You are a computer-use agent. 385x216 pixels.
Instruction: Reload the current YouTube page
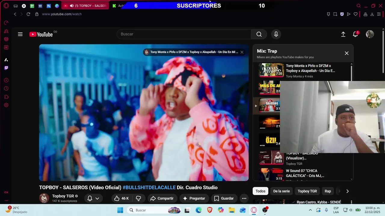coord(28,14)
